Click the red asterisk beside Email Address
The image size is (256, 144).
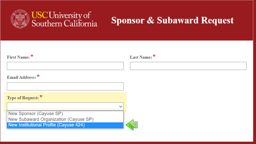pos(38,76)
